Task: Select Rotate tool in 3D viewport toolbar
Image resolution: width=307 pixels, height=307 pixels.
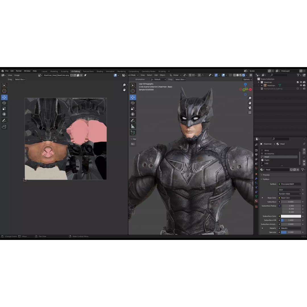Action: [132, 103]
